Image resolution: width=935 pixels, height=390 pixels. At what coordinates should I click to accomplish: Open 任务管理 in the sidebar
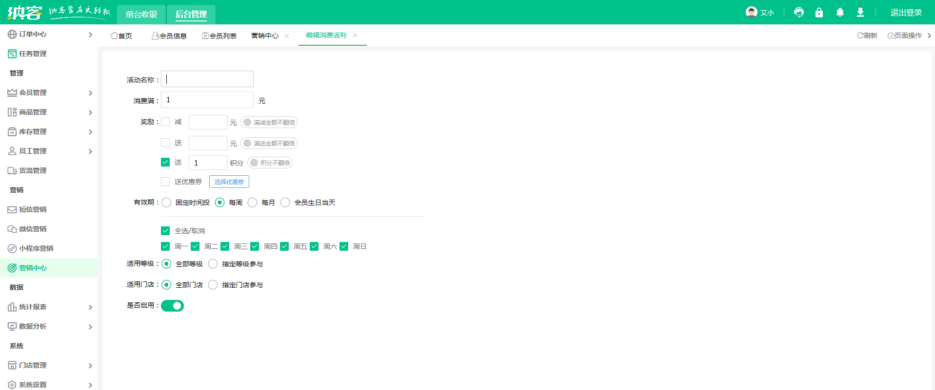tap(33, 54)
